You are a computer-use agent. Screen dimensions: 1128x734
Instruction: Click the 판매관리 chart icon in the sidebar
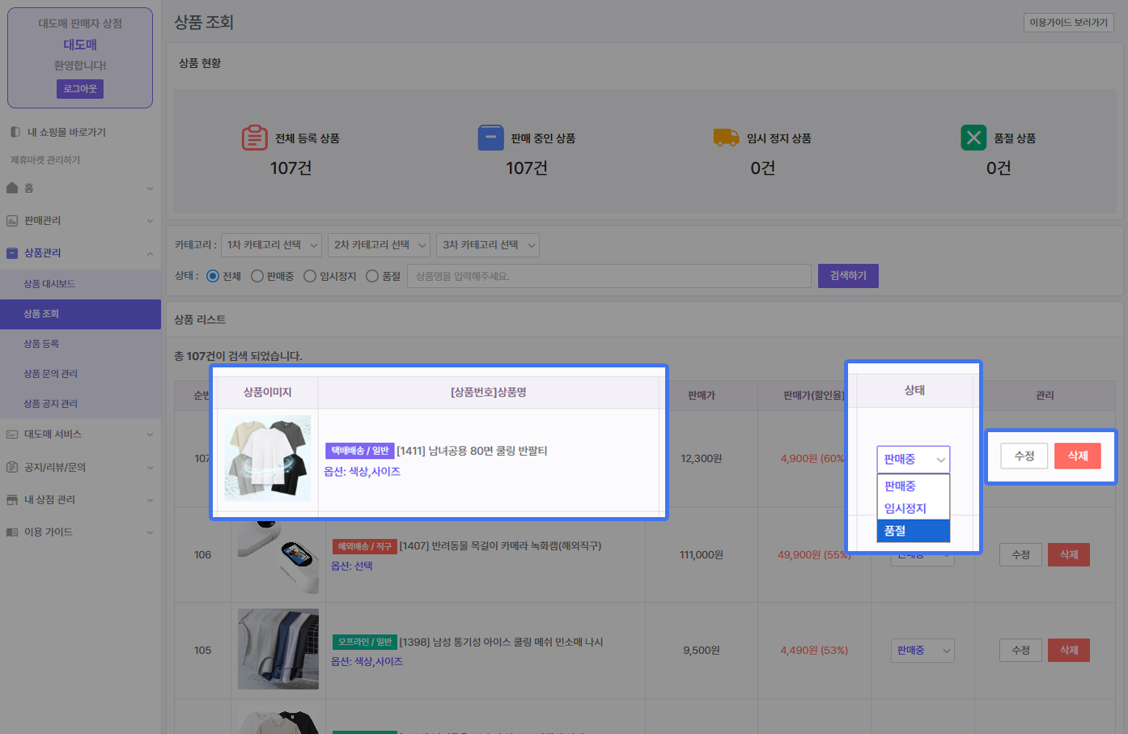coord(12,221)
